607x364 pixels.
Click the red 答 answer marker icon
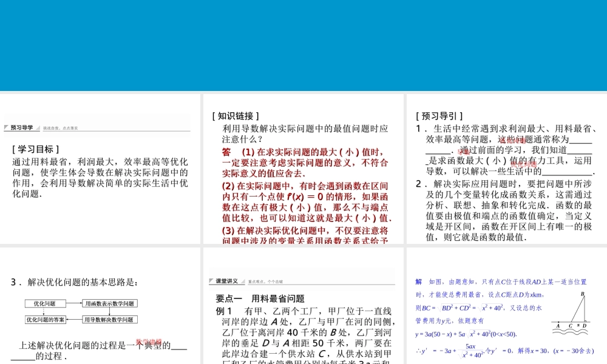click(226, 152)
